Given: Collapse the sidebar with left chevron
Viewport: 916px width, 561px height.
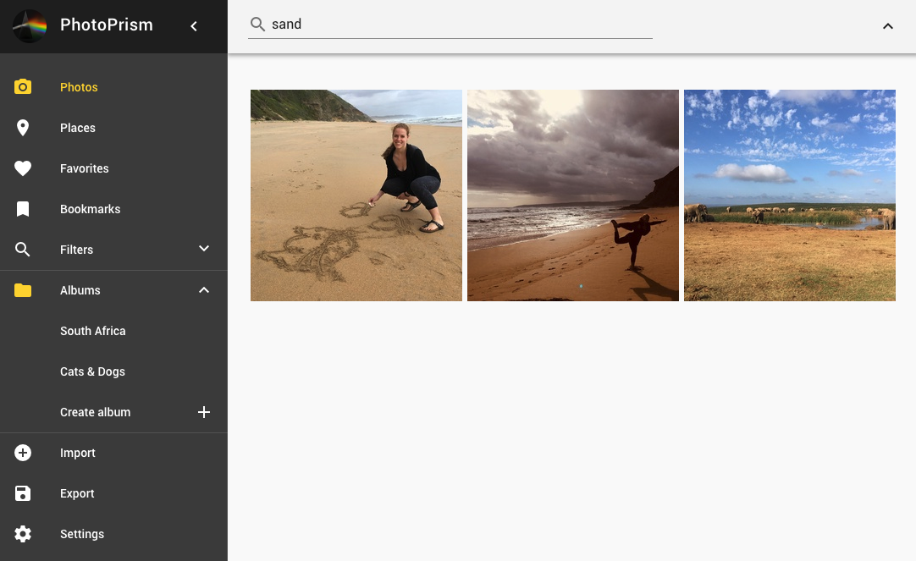Looking at the screenshot, I should [194, 26].
